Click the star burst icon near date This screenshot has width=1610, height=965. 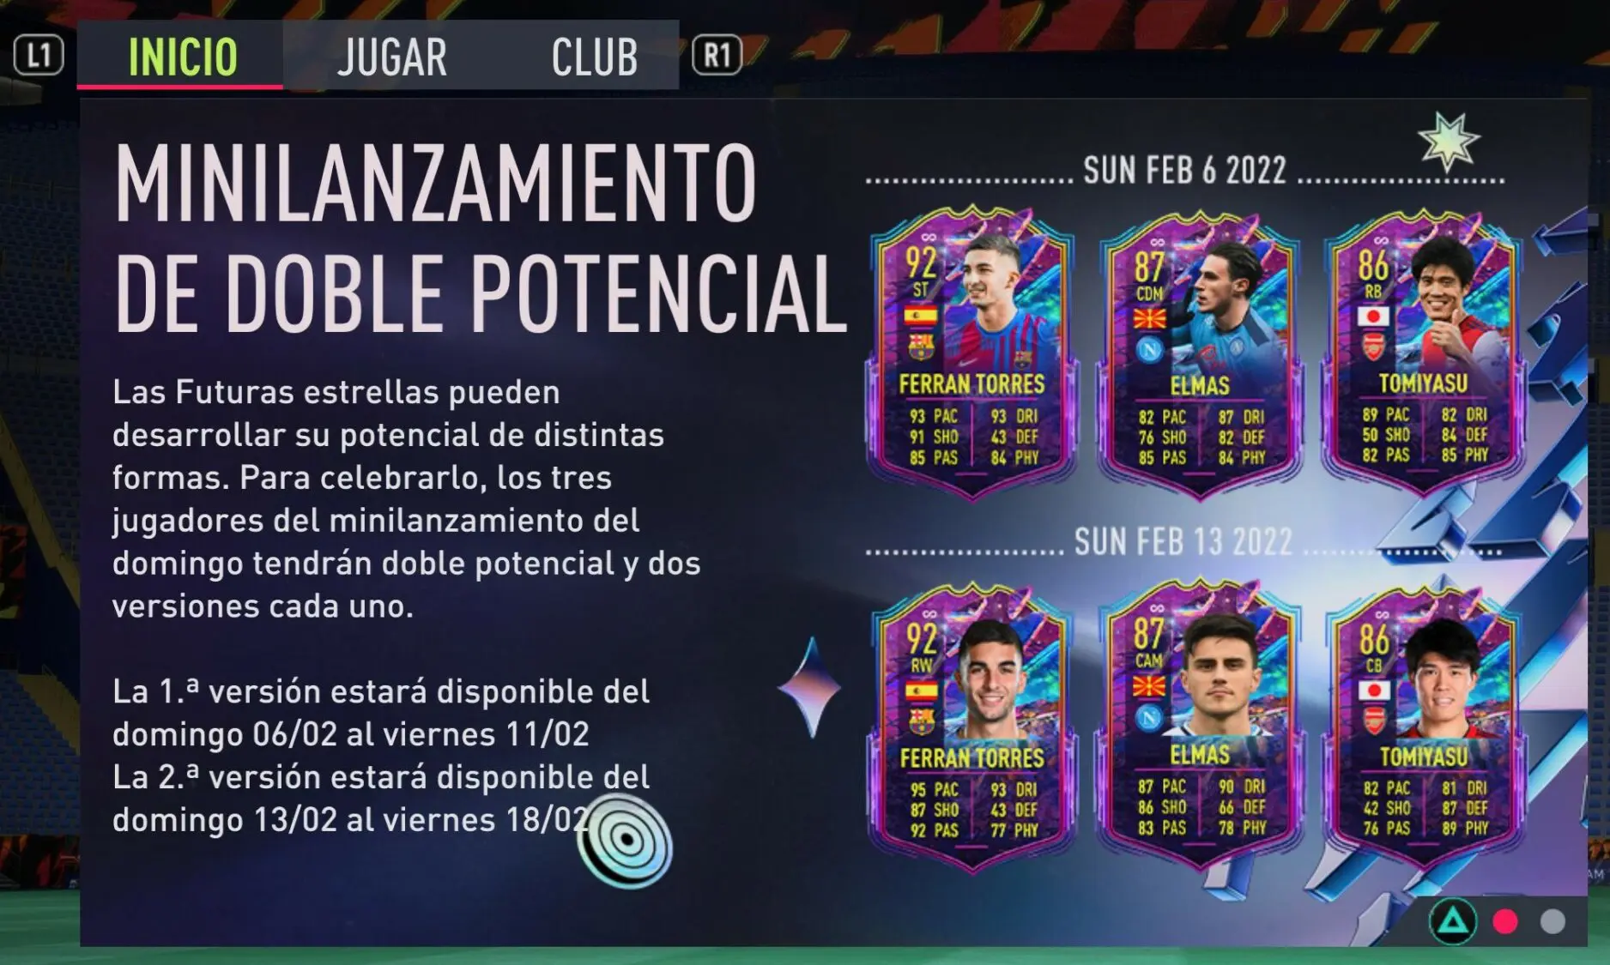(x=1448, y=142)
